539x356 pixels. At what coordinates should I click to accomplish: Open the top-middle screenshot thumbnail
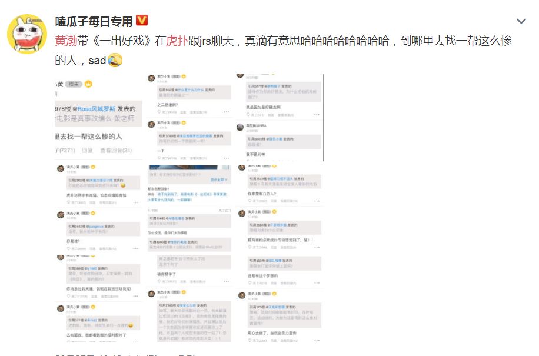click(x=189, y=117)
